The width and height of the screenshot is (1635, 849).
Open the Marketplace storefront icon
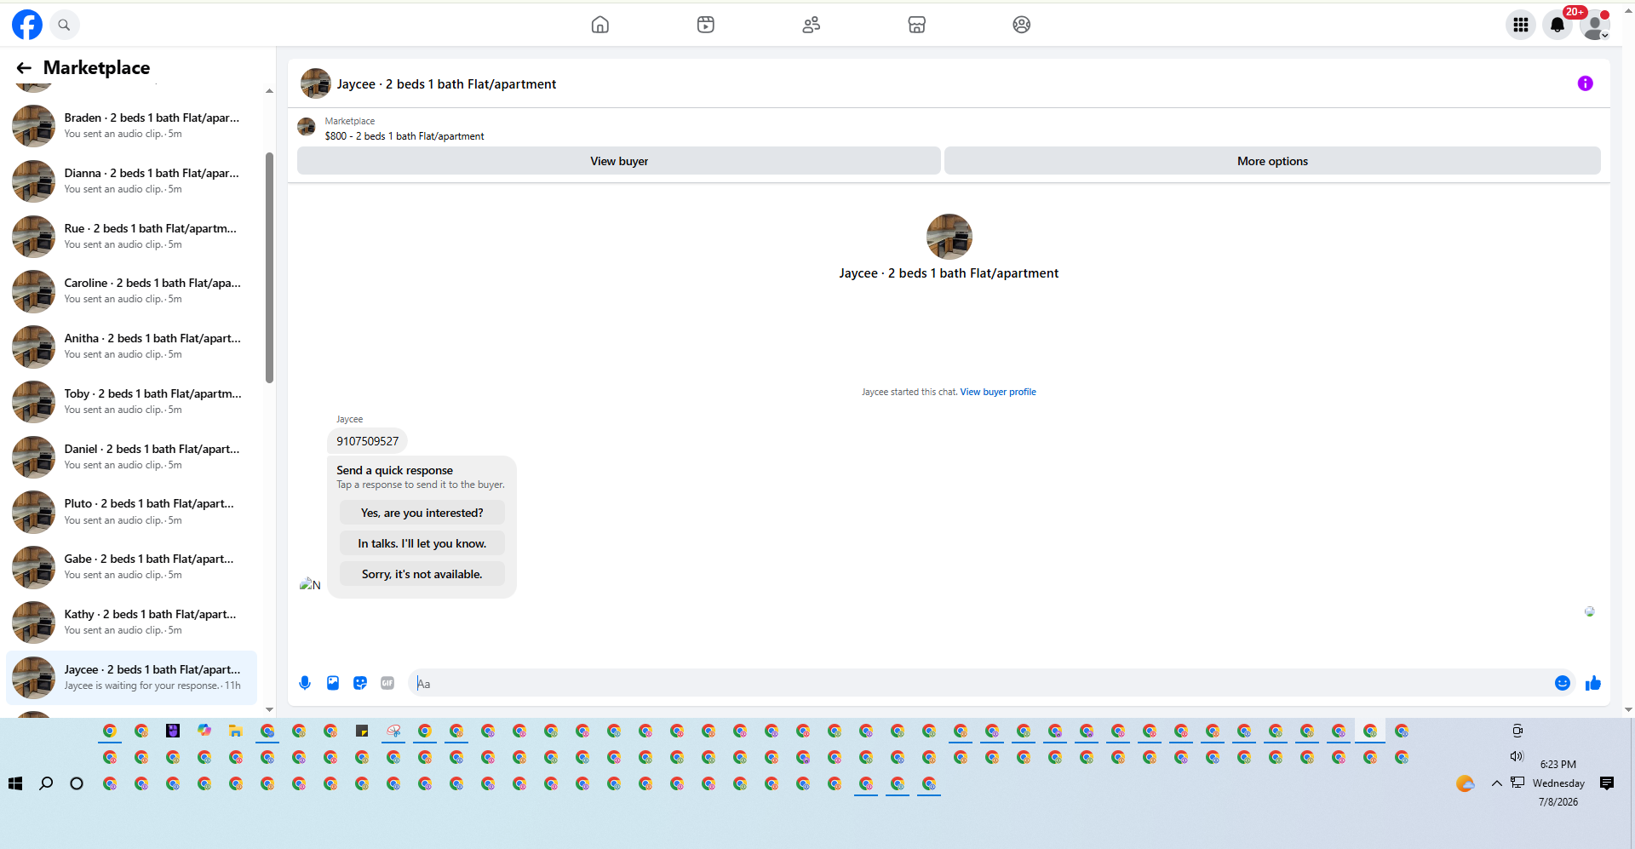click(917, 25)
